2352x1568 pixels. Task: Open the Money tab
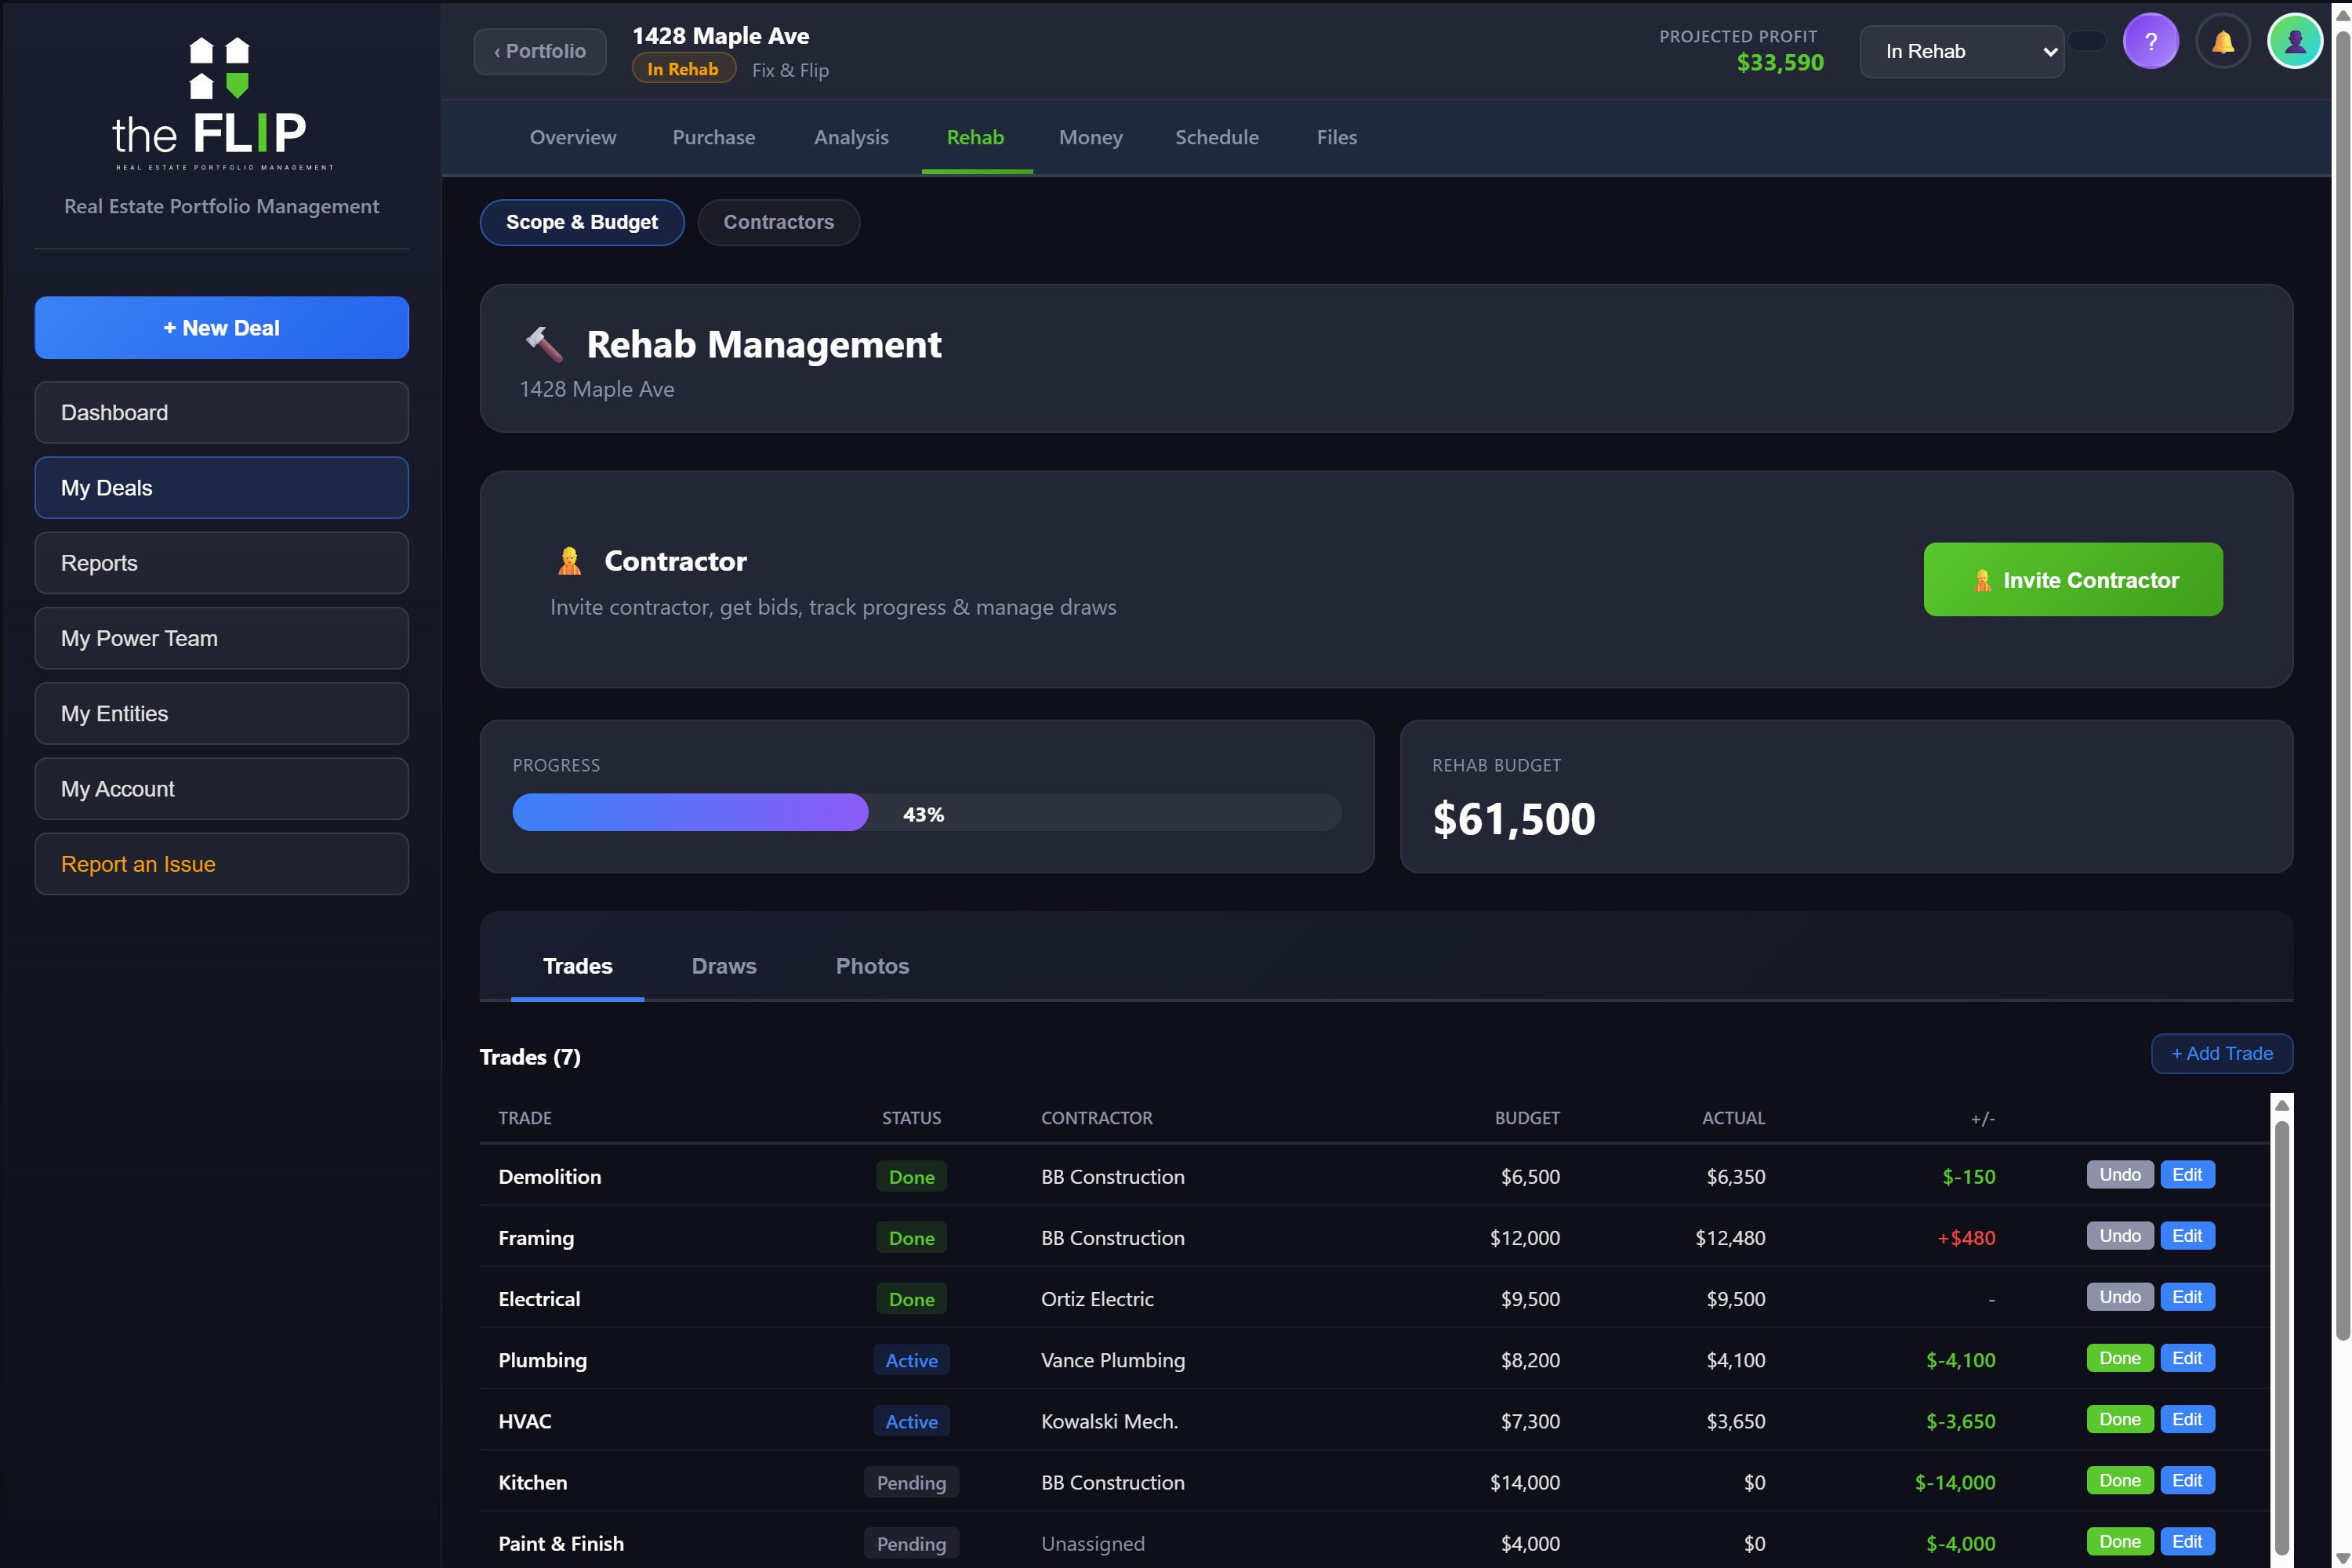[1090, 137]
